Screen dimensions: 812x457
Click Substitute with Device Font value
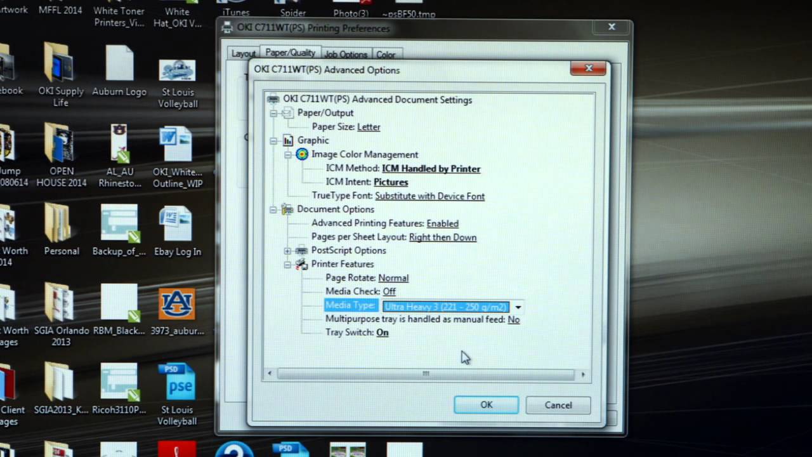coord(430,196)
